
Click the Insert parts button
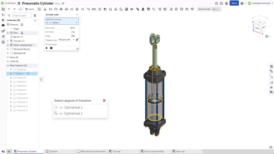(x=30, y=9)
